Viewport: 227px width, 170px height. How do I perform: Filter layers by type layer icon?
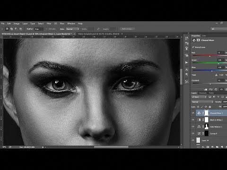[x=218, y=97]
